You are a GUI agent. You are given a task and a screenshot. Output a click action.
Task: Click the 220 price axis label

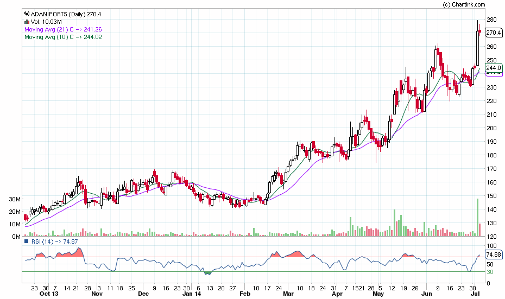[x=491, y=101]
